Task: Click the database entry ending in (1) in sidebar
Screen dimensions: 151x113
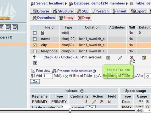Action: [6, 37]
